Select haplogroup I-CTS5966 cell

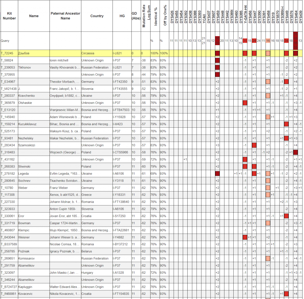pos(121,152)
